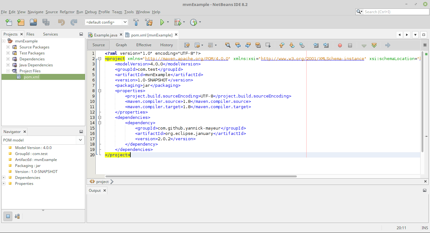This screenshot has width=430, height=233.
Task: Collapse code fold at line 8 properties
Action: 100,91
